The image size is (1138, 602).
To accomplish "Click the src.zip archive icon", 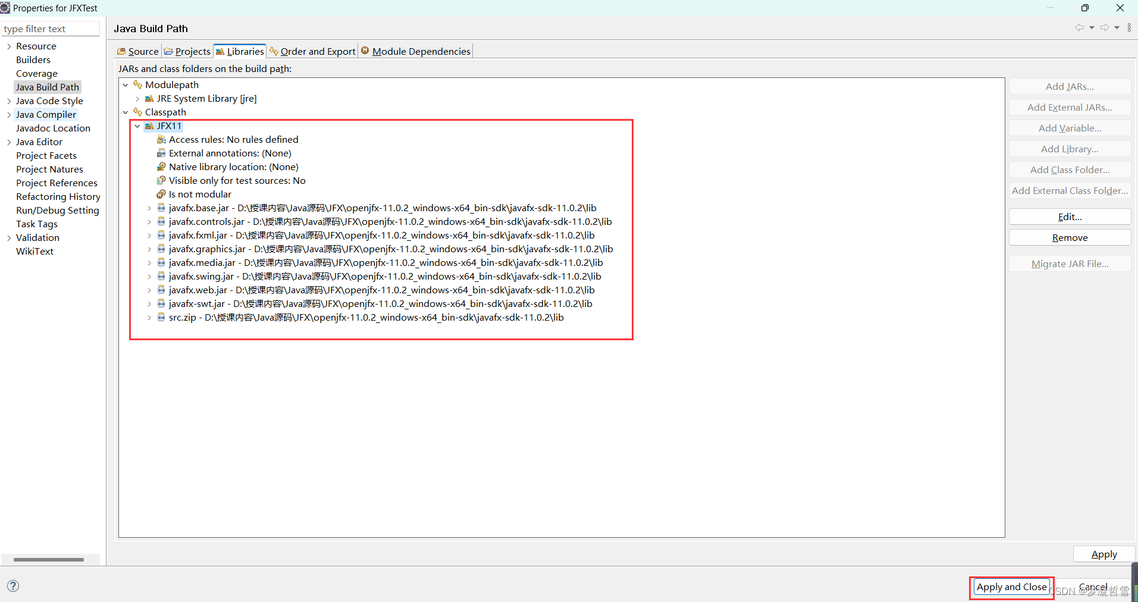I will point(161,318).
